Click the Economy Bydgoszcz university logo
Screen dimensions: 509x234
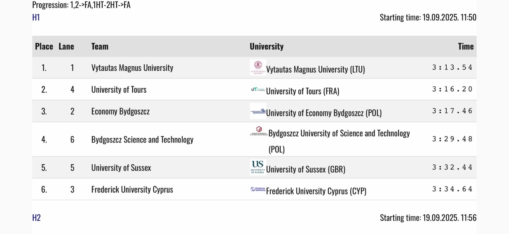click(258, 111)
